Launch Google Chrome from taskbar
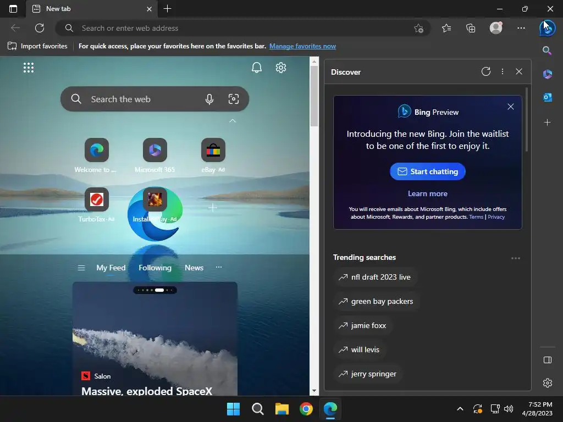 point(306,409)
